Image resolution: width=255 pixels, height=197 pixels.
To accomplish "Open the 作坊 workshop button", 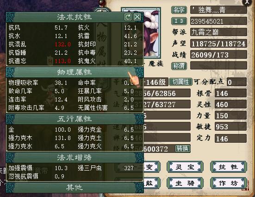I will [229, 183].
